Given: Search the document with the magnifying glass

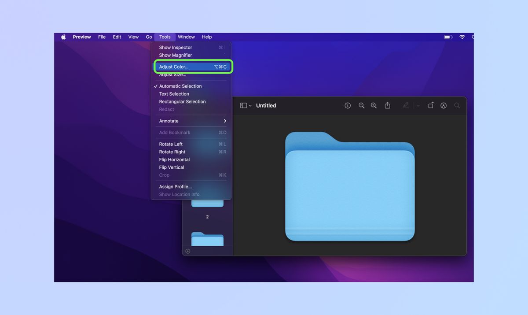Looking at the screenshot, I should [x=457, y=105].
